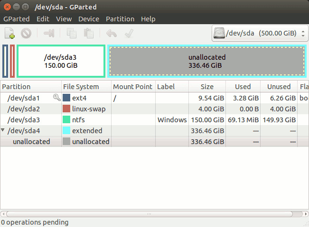Open the View menu
Screen dimensions: 309x227
(64, 19)
